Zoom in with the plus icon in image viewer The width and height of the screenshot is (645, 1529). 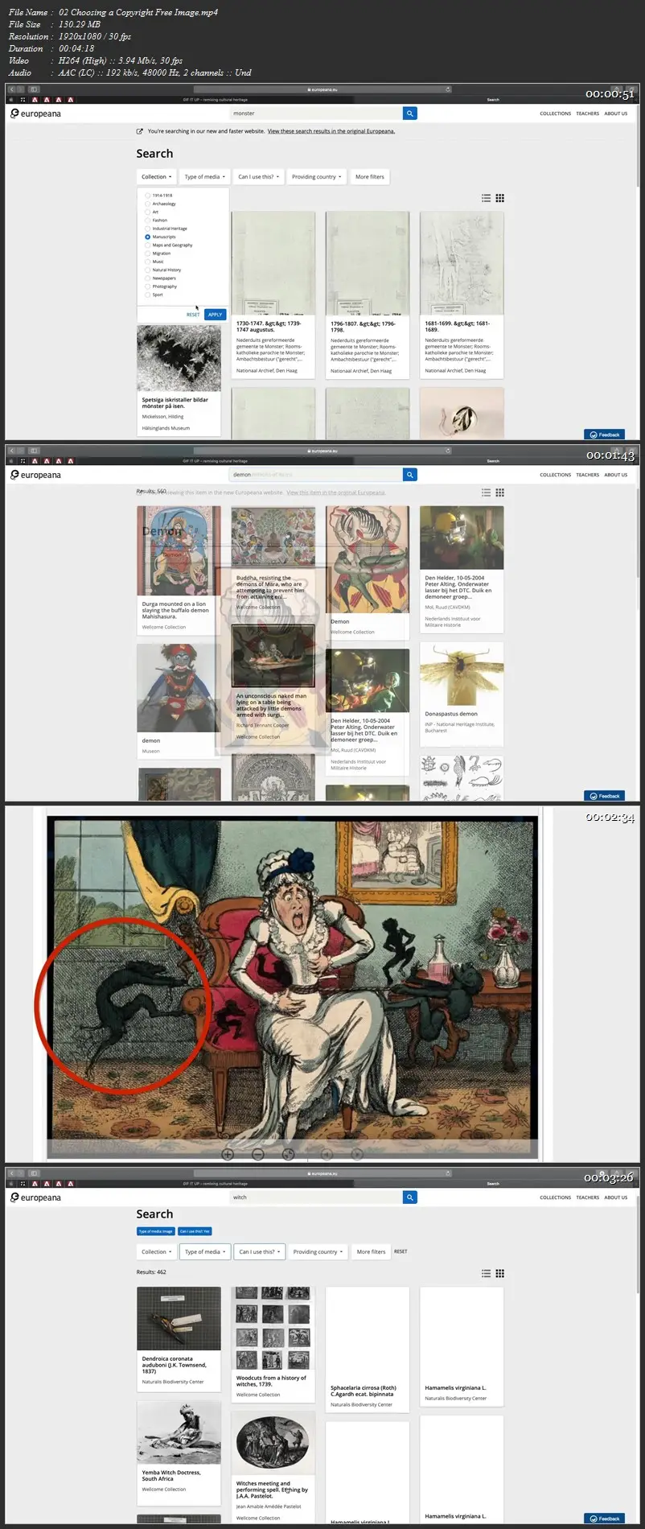click(228, 1154)
